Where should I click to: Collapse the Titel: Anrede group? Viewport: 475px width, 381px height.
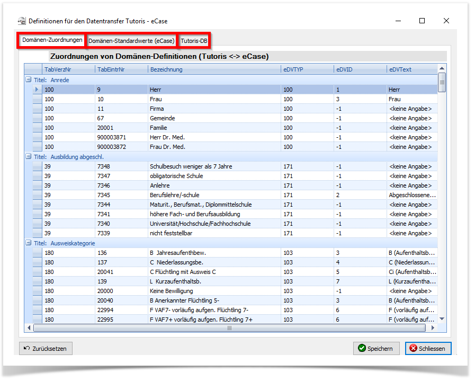[29, 79]
